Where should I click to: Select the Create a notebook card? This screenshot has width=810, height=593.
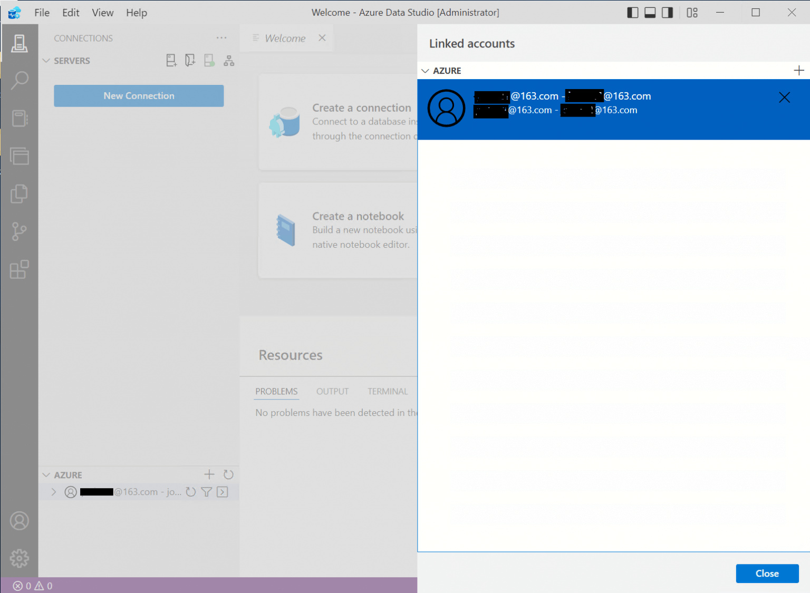click(x=338, y=230)
